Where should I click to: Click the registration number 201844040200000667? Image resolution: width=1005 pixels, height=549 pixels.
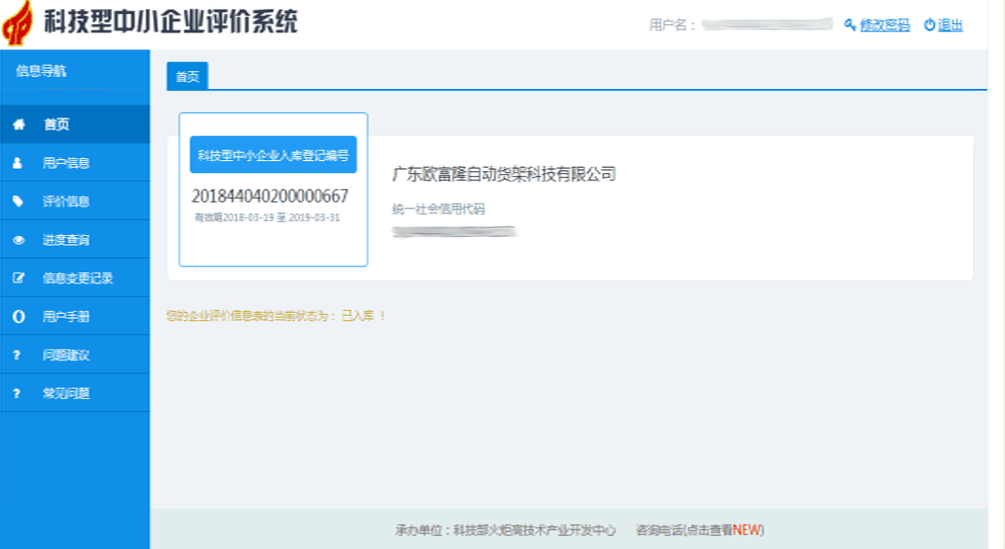(270, 195)
